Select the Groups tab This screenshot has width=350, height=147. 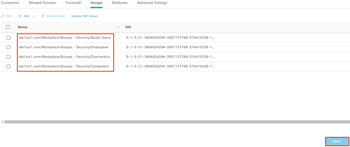(x=96, y=3)
